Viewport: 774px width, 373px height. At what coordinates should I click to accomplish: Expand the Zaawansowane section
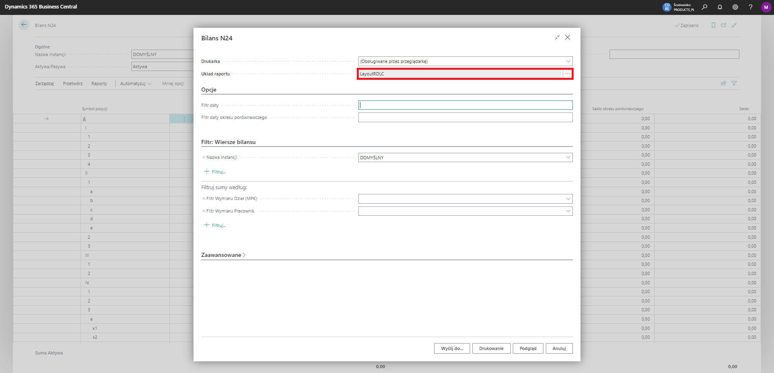pyautogui.click(x=223, y=255)
